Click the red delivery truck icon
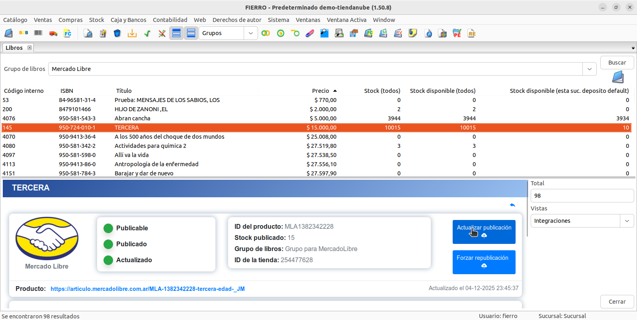The height and width of the screenshot is (320, 637). coord(53,33)
